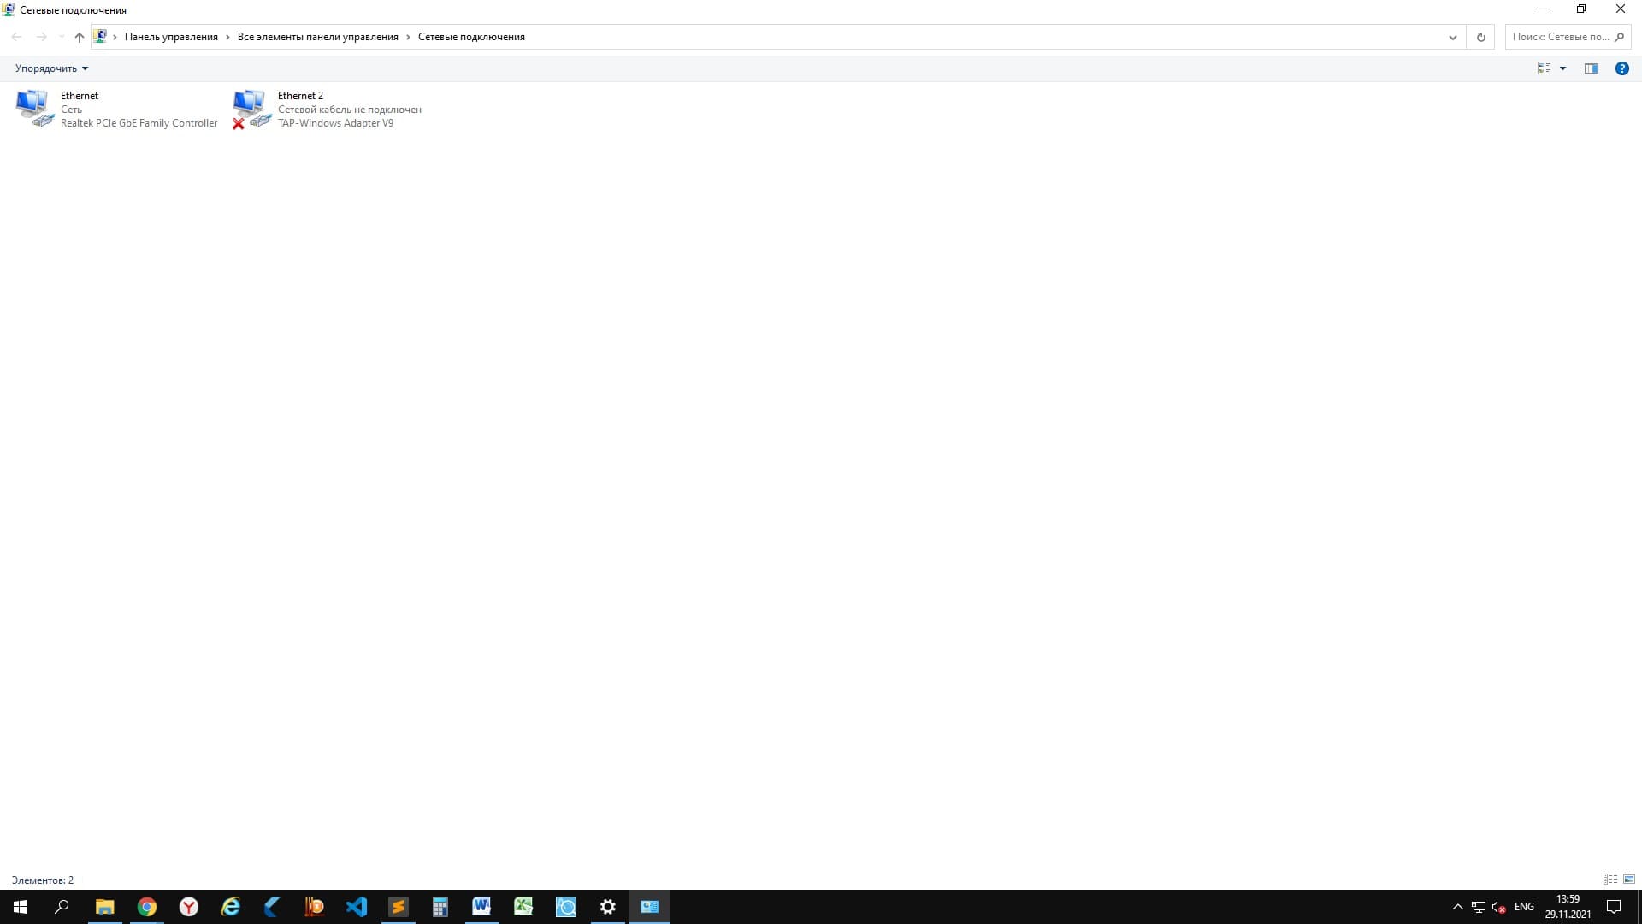Viewport: 1642px width, 924px height.
Task: Click the network connections search field
Action: (x=1560, y=37)
